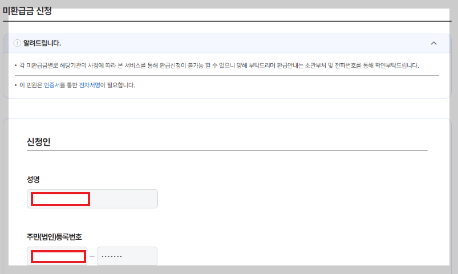Click the notice text starting 각 미환급금별로
Viewport: 458px width, 274px height.
219,66
